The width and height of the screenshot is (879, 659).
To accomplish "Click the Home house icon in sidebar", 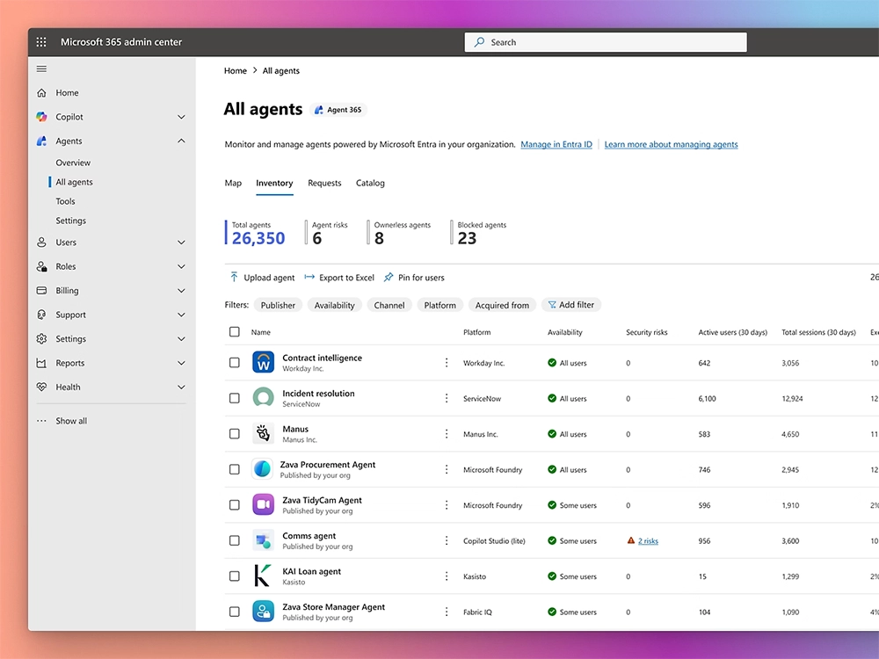I will pos(41,93).
